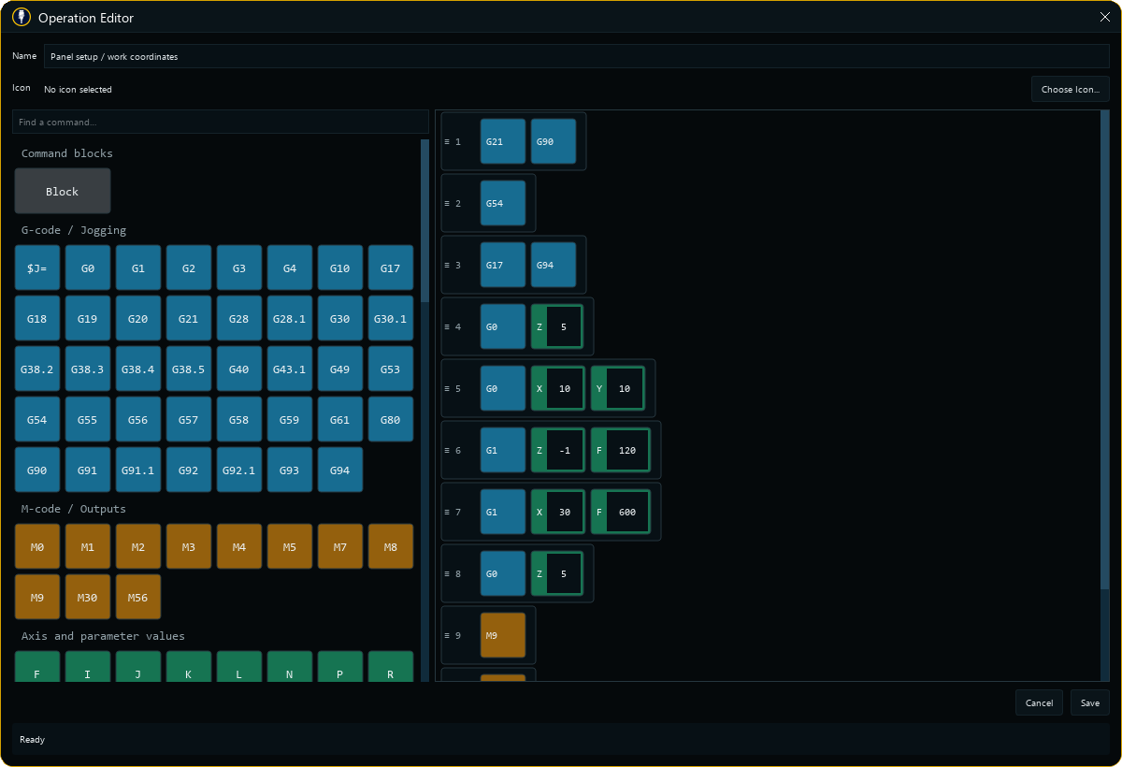This screenshot has height=767, width=1122.
Task: Click the command palette scrollbar
Action: [425, 221]
